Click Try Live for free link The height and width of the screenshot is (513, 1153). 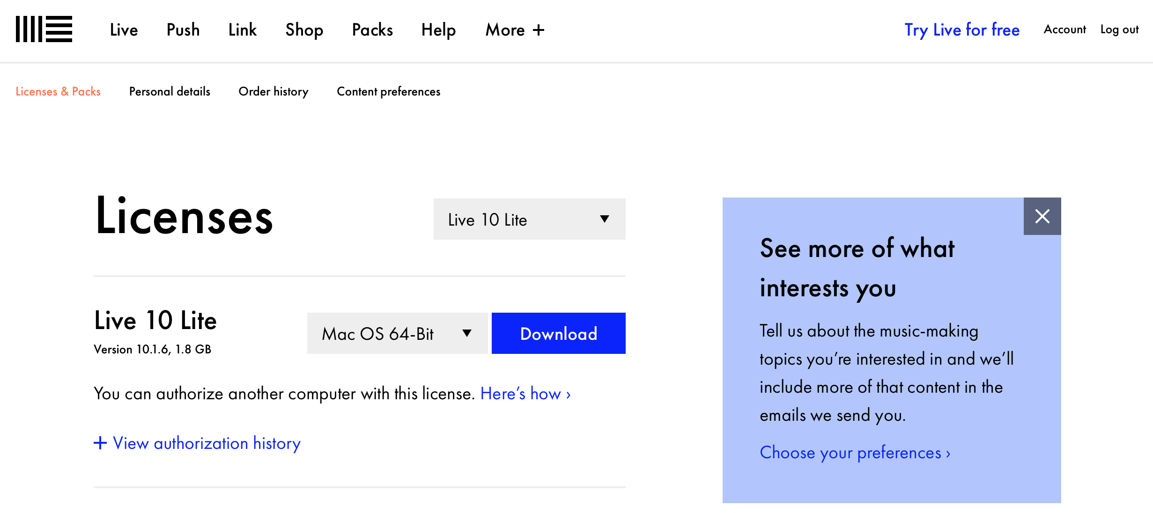[962, 30]
